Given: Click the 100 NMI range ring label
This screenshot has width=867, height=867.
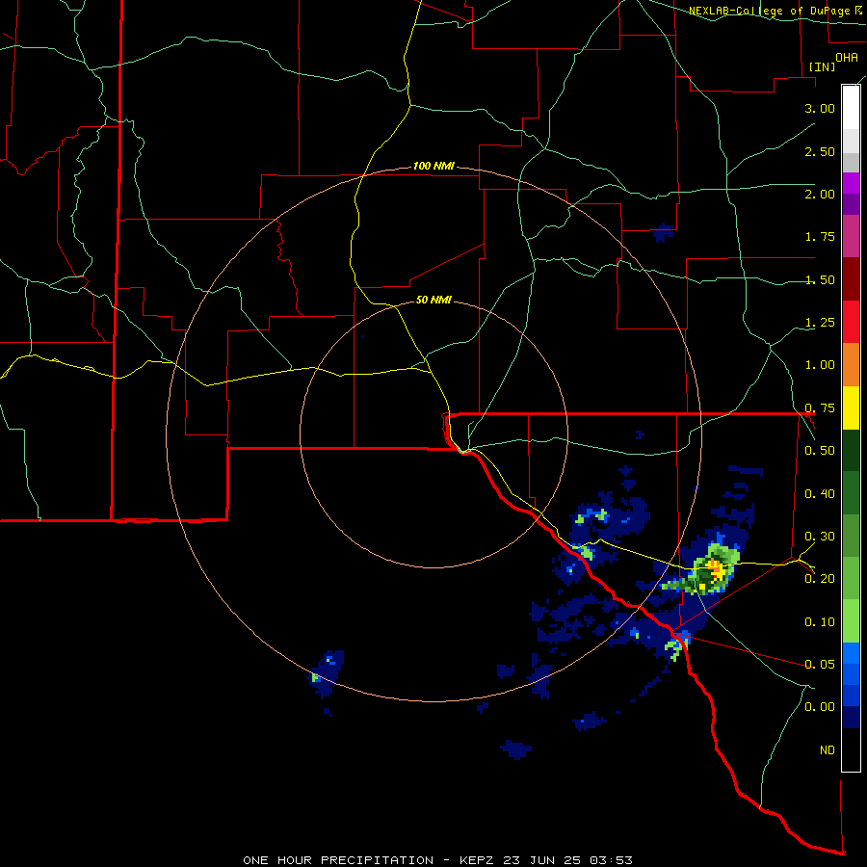Looking at the screenshot, I should click(433, 166).
